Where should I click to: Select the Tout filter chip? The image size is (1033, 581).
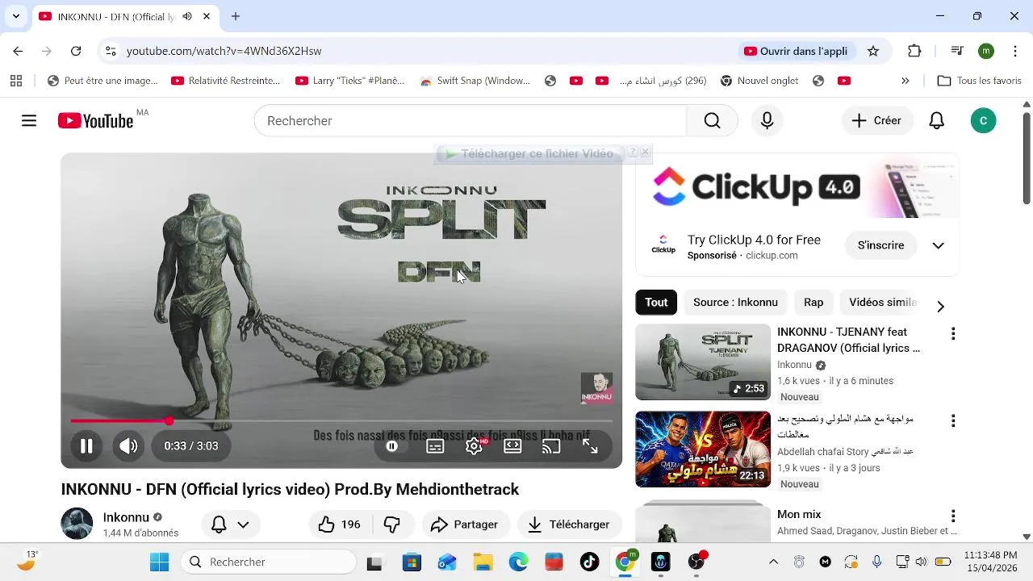click(656, 303)
